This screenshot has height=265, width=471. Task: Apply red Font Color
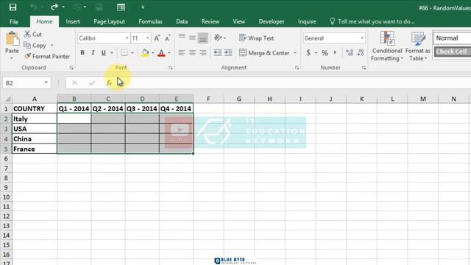tap(161, 53)
